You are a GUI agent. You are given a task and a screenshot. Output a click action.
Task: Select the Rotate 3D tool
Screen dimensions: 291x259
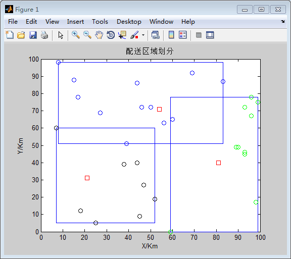point(111,35)
